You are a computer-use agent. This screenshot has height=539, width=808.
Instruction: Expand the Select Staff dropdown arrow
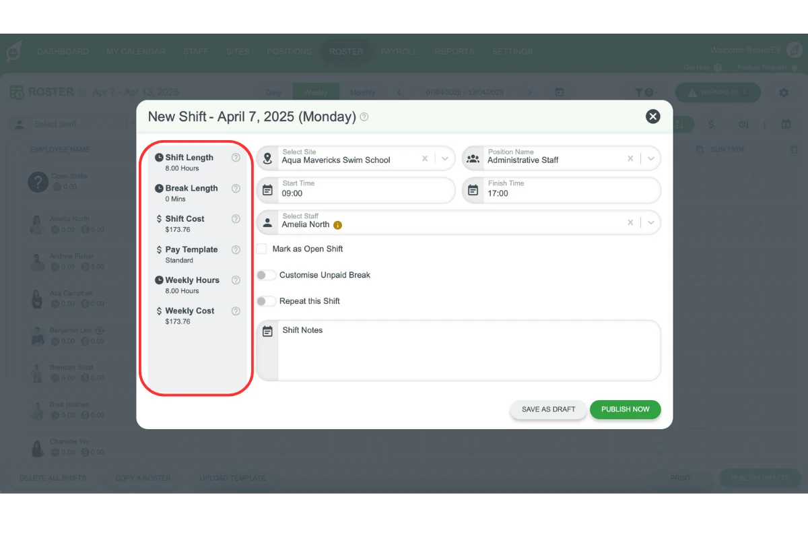click(650, 222)
